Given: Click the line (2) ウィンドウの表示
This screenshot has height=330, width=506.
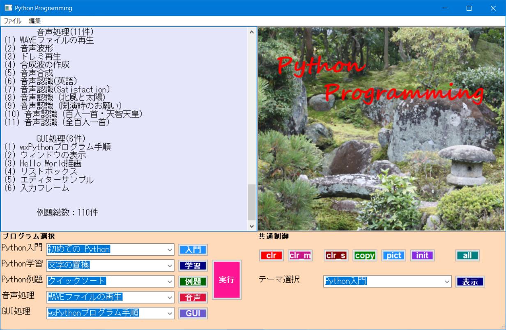Looking at the screenshot, I should click(x=45, y=155).
